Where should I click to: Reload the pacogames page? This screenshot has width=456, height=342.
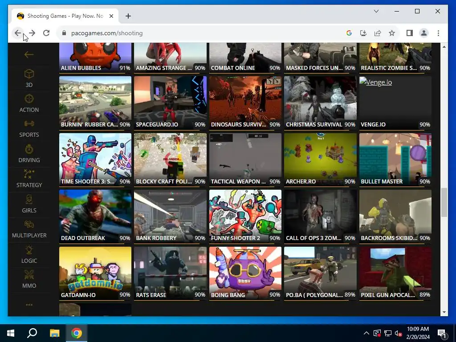[46, 33]
